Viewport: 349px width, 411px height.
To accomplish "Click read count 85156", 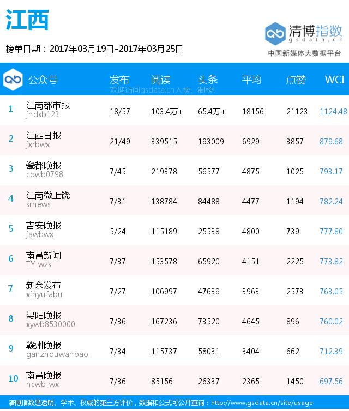I will point(162,382).
